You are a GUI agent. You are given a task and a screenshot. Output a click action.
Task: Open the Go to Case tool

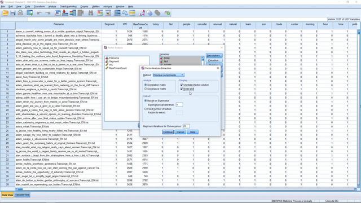point(58,13)
